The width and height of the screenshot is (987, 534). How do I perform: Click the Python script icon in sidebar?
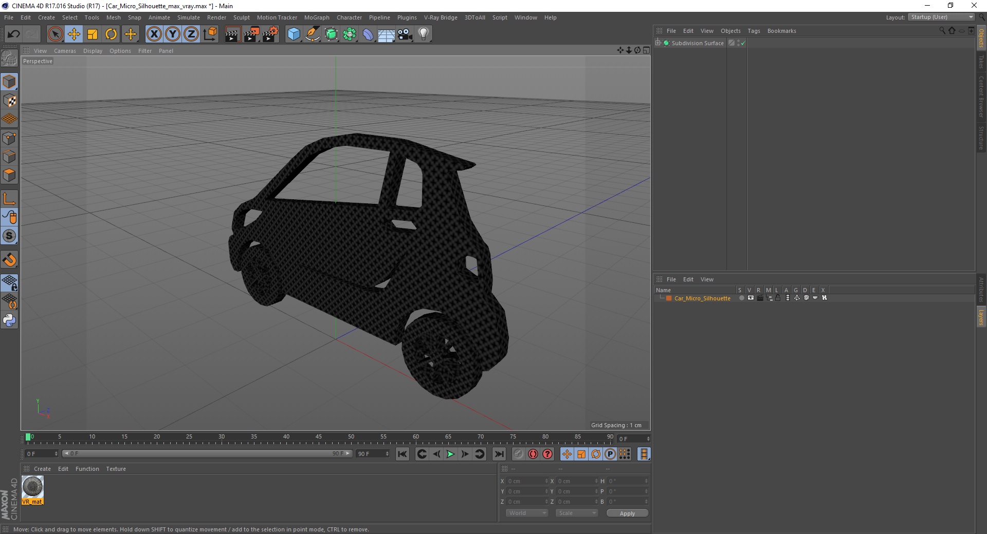pos(9,320)
